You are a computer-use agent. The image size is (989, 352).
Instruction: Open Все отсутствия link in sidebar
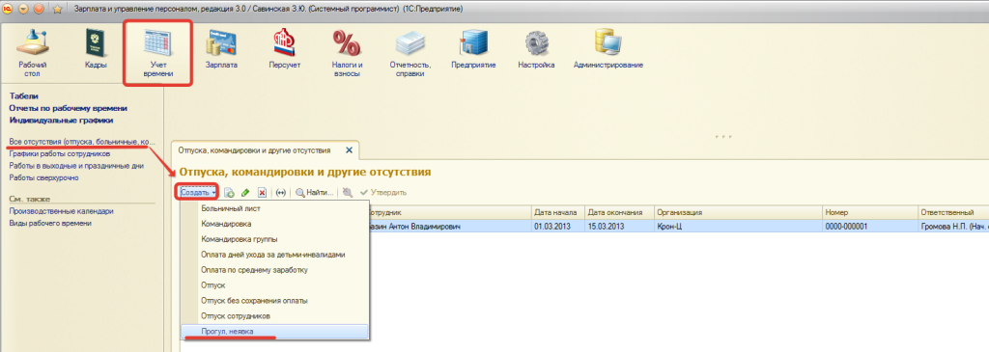coord(82,143)
